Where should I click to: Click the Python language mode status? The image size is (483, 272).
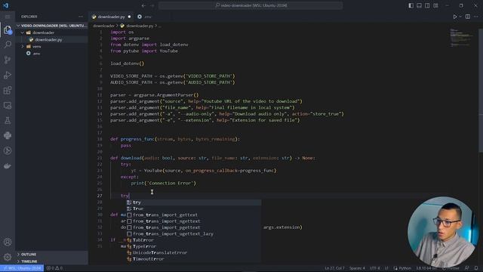(402, 268)
